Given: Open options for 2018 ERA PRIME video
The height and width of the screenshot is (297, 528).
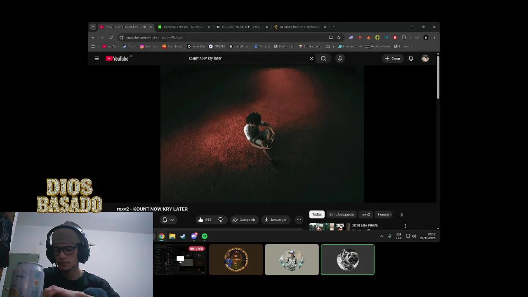Looking at the screenshot, I should [x=405, y=226].
